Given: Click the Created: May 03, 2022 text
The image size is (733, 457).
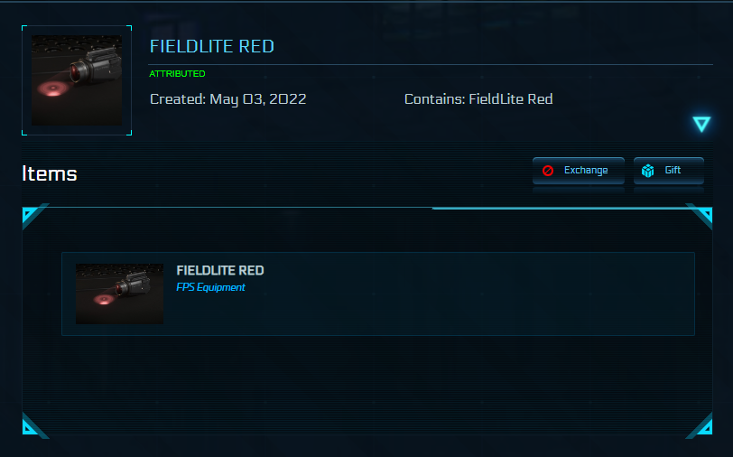Looking at the screenshot, I should tap(227, 99).
